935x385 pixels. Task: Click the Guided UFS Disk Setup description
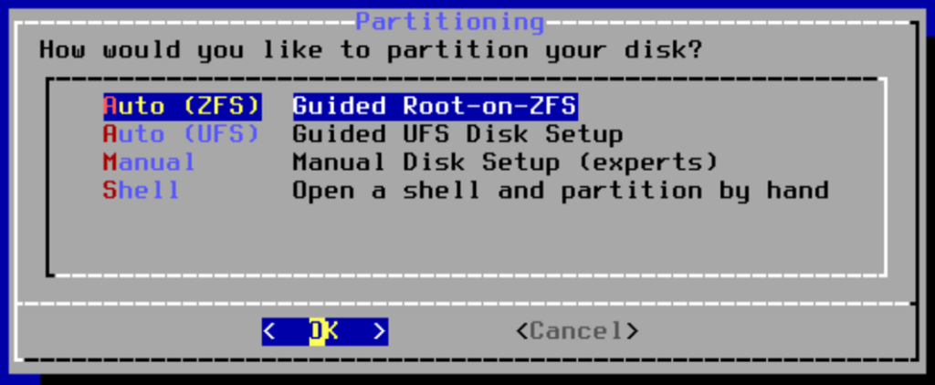[458, 134]
